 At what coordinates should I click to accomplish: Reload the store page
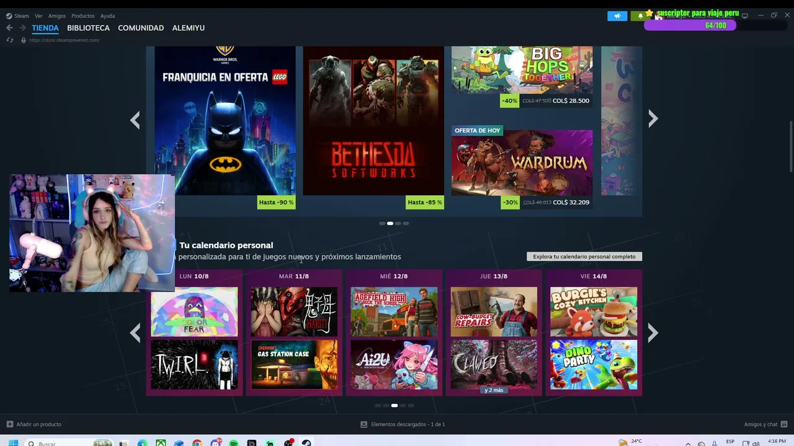(9, 40)
